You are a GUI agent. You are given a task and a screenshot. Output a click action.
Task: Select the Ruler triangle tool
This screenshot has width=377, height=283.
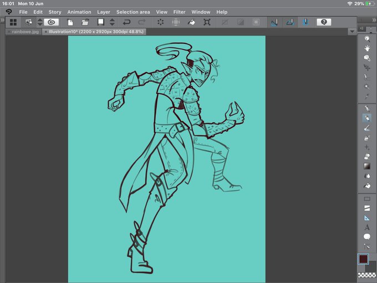(x=367, y=218)
